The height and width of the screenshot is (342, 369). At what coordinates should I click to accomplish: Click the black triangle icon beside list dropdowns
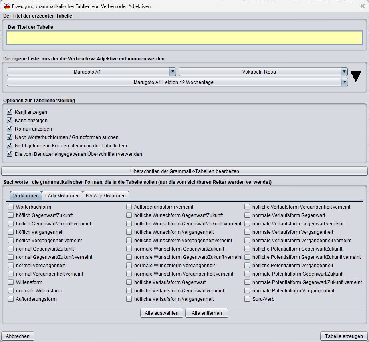355,76
